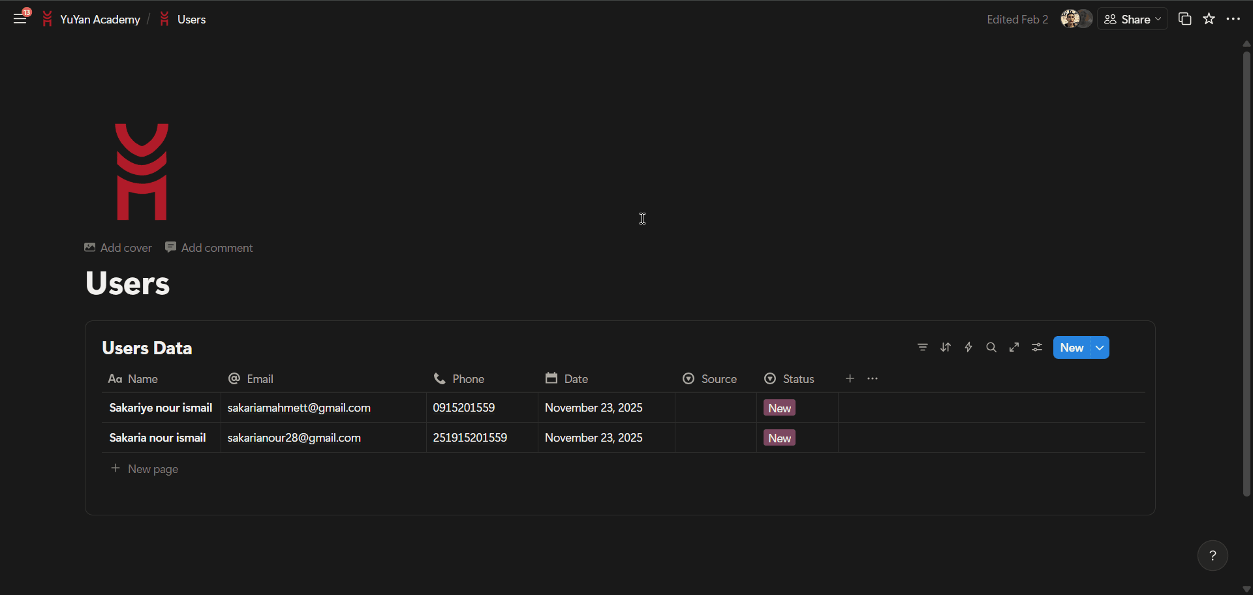The image size is (1253, 595).
Task: Open search in Users Data table
Action: tap(991, 347)
